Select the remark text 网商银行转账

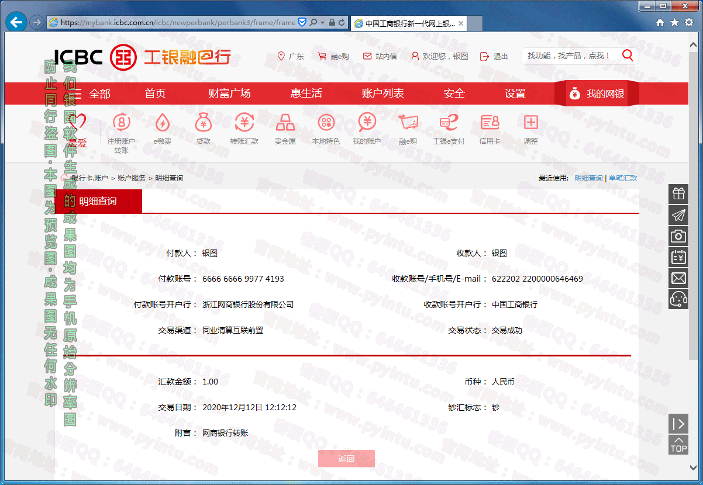[225, 433]
